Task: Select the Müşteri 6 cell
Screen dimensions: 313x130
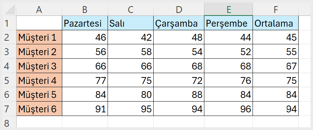Action: (x=39, y=109)
